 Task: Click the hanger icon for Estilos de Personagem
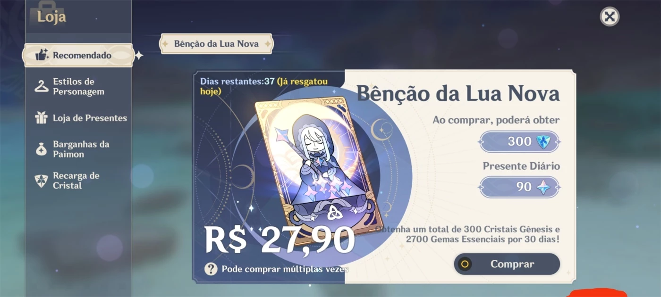(42, 86)
